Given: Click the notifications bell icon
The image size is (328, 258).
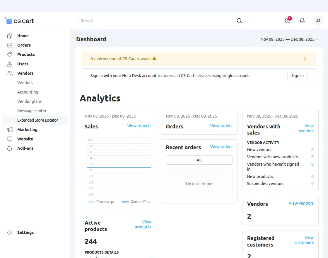Looking at the screenshot, I should click(302, 20).
